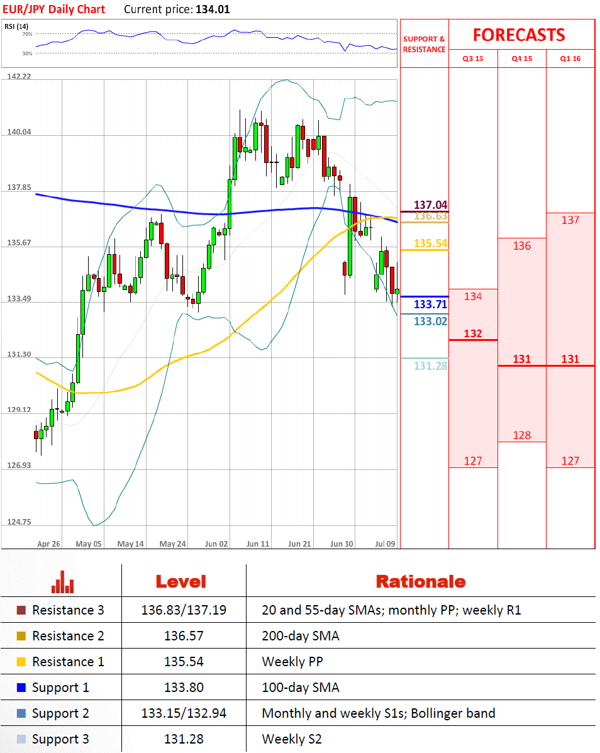Click the level cell 133.15/132.94
Screen dimensions: 600x753
pos(184,713)
